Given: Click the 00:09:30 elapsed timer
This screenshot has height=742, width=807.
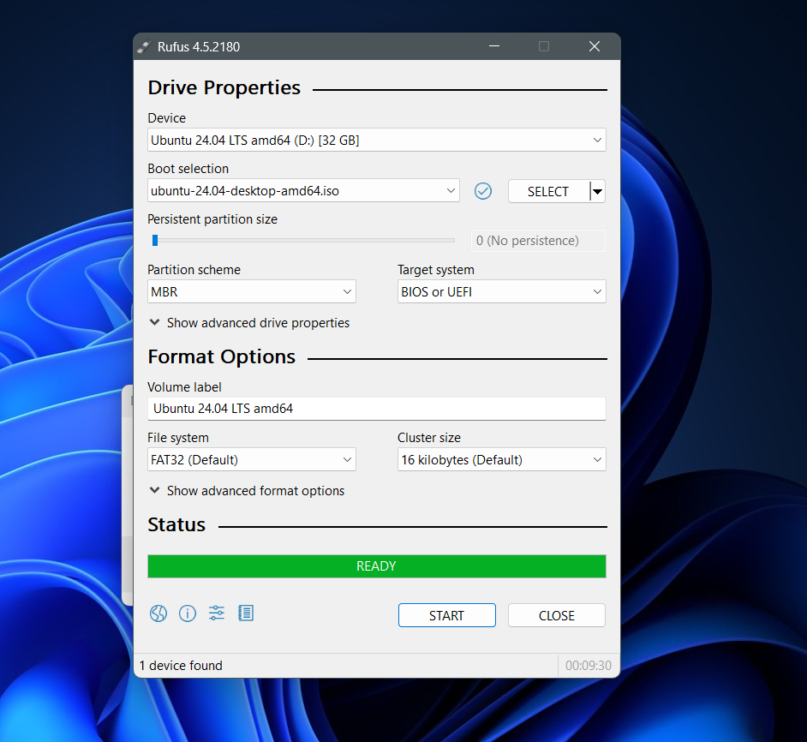Looking at the screenshot, I should point(589,666).
